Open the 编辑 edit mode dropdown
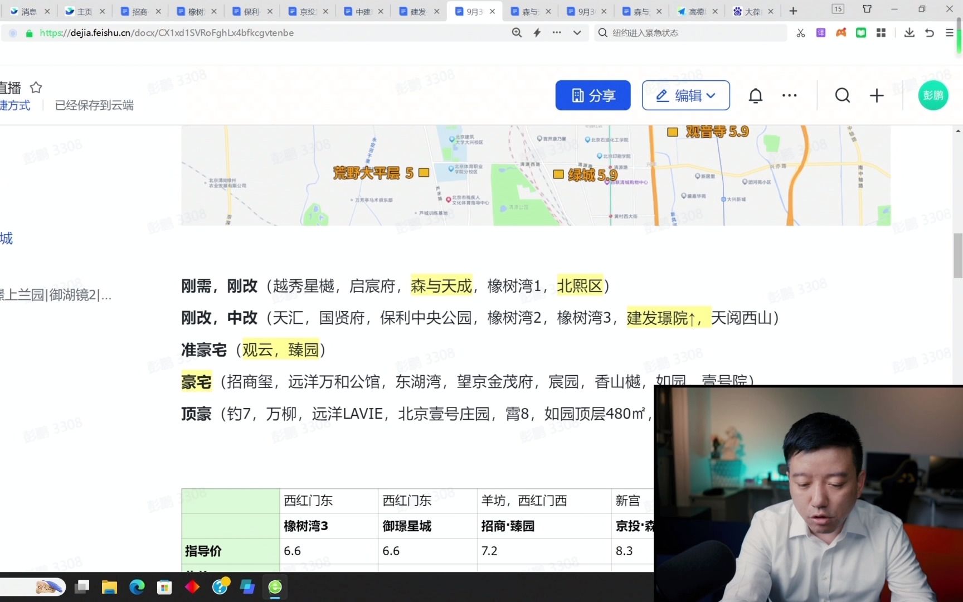This screenshot has width=963, height=602. click(686, 95)
